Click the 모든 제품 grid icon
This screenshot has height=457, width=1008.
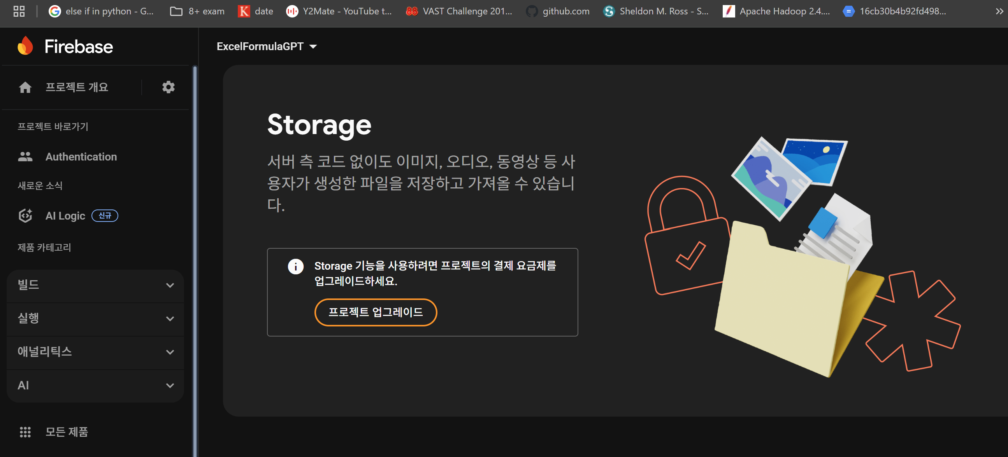tap(25, 432)
